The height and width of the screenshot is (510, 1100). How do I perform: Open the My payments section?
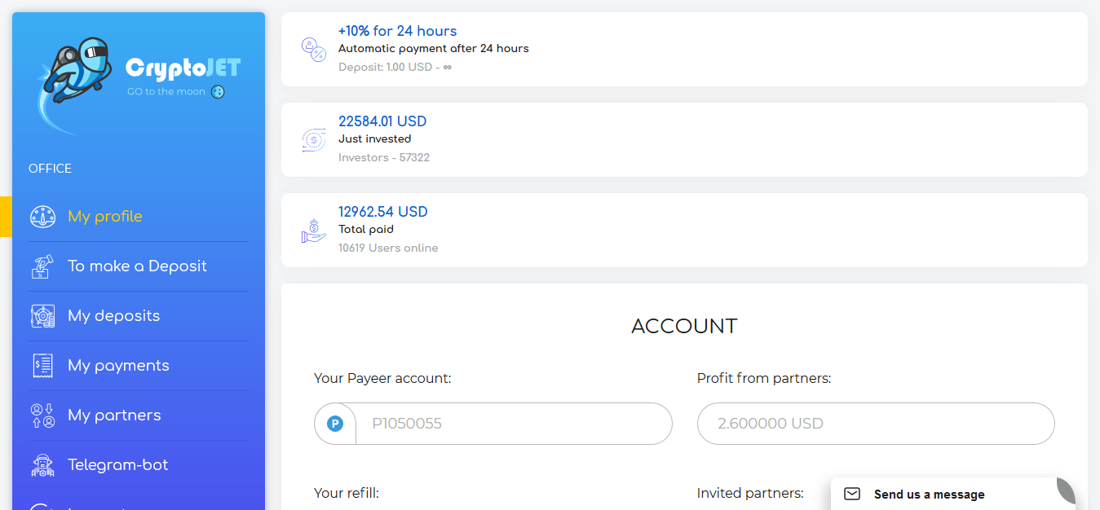[118, 366]
